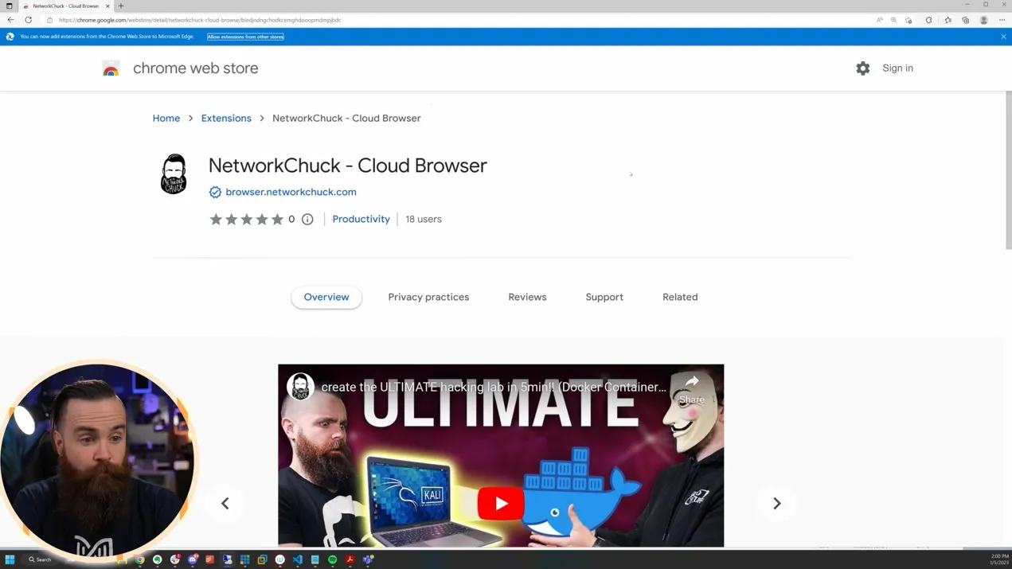Click the rating info icon
1012x569 pixels.
pyautogui.click(x=307, y=220)
